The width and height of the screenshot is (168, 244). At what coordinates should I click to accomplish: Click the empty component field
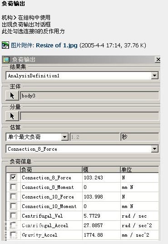coord(89,116)
